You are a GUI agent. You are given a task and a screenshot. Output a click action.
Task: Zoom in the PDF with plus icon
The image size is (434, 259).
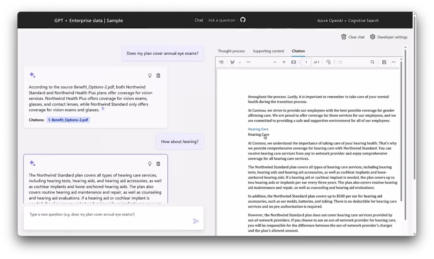(284, 62)
